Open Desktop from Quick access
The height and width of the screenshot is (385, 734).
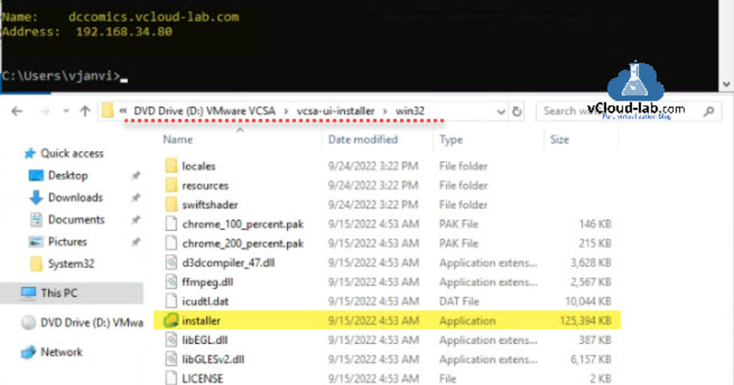click(x=68, y=175)
